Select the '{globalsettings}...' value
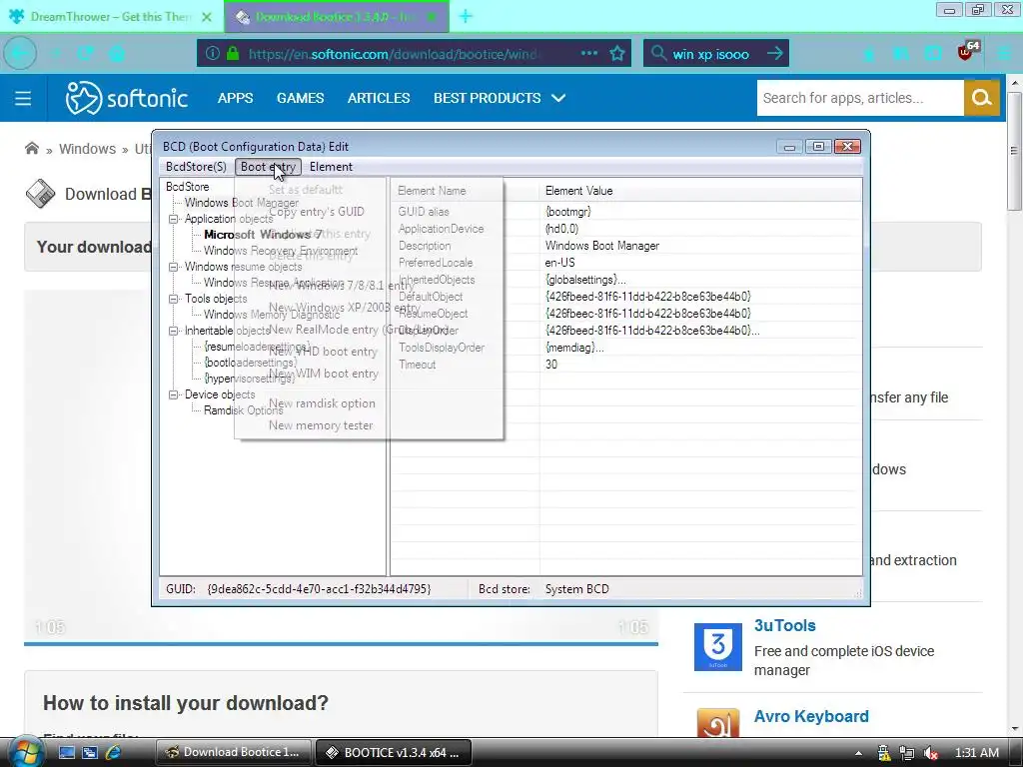The width and height of the screenshot is (1023, 767). (x=585, y=280)
